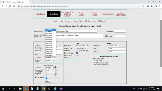
Task: Enable Allow others to use my WAN
Action: point(109,60)
